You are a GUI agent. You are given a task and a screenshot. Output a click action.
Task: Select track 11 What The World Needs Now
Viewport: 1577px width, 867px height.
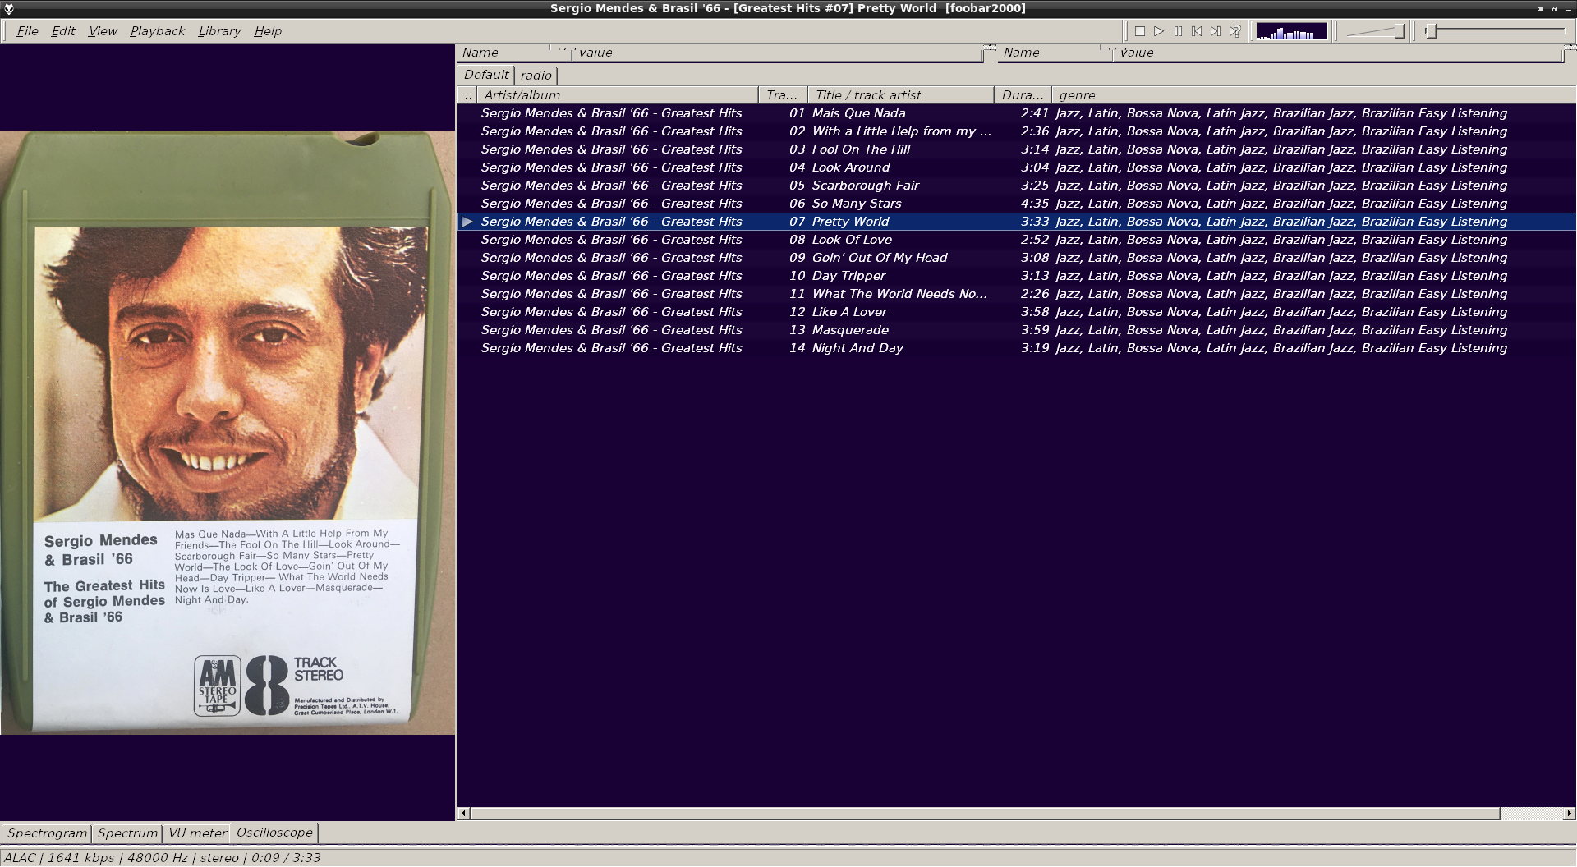pos(1016,294)
